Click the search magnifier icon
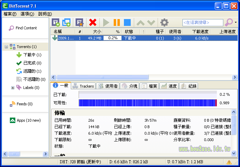The width and height of the screenshot is (240, 167). coord(229,22)
